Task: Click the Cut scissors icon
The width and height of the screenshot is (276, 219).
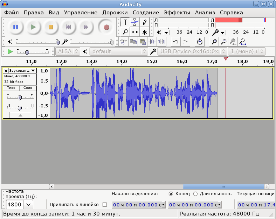Action: 123,42
